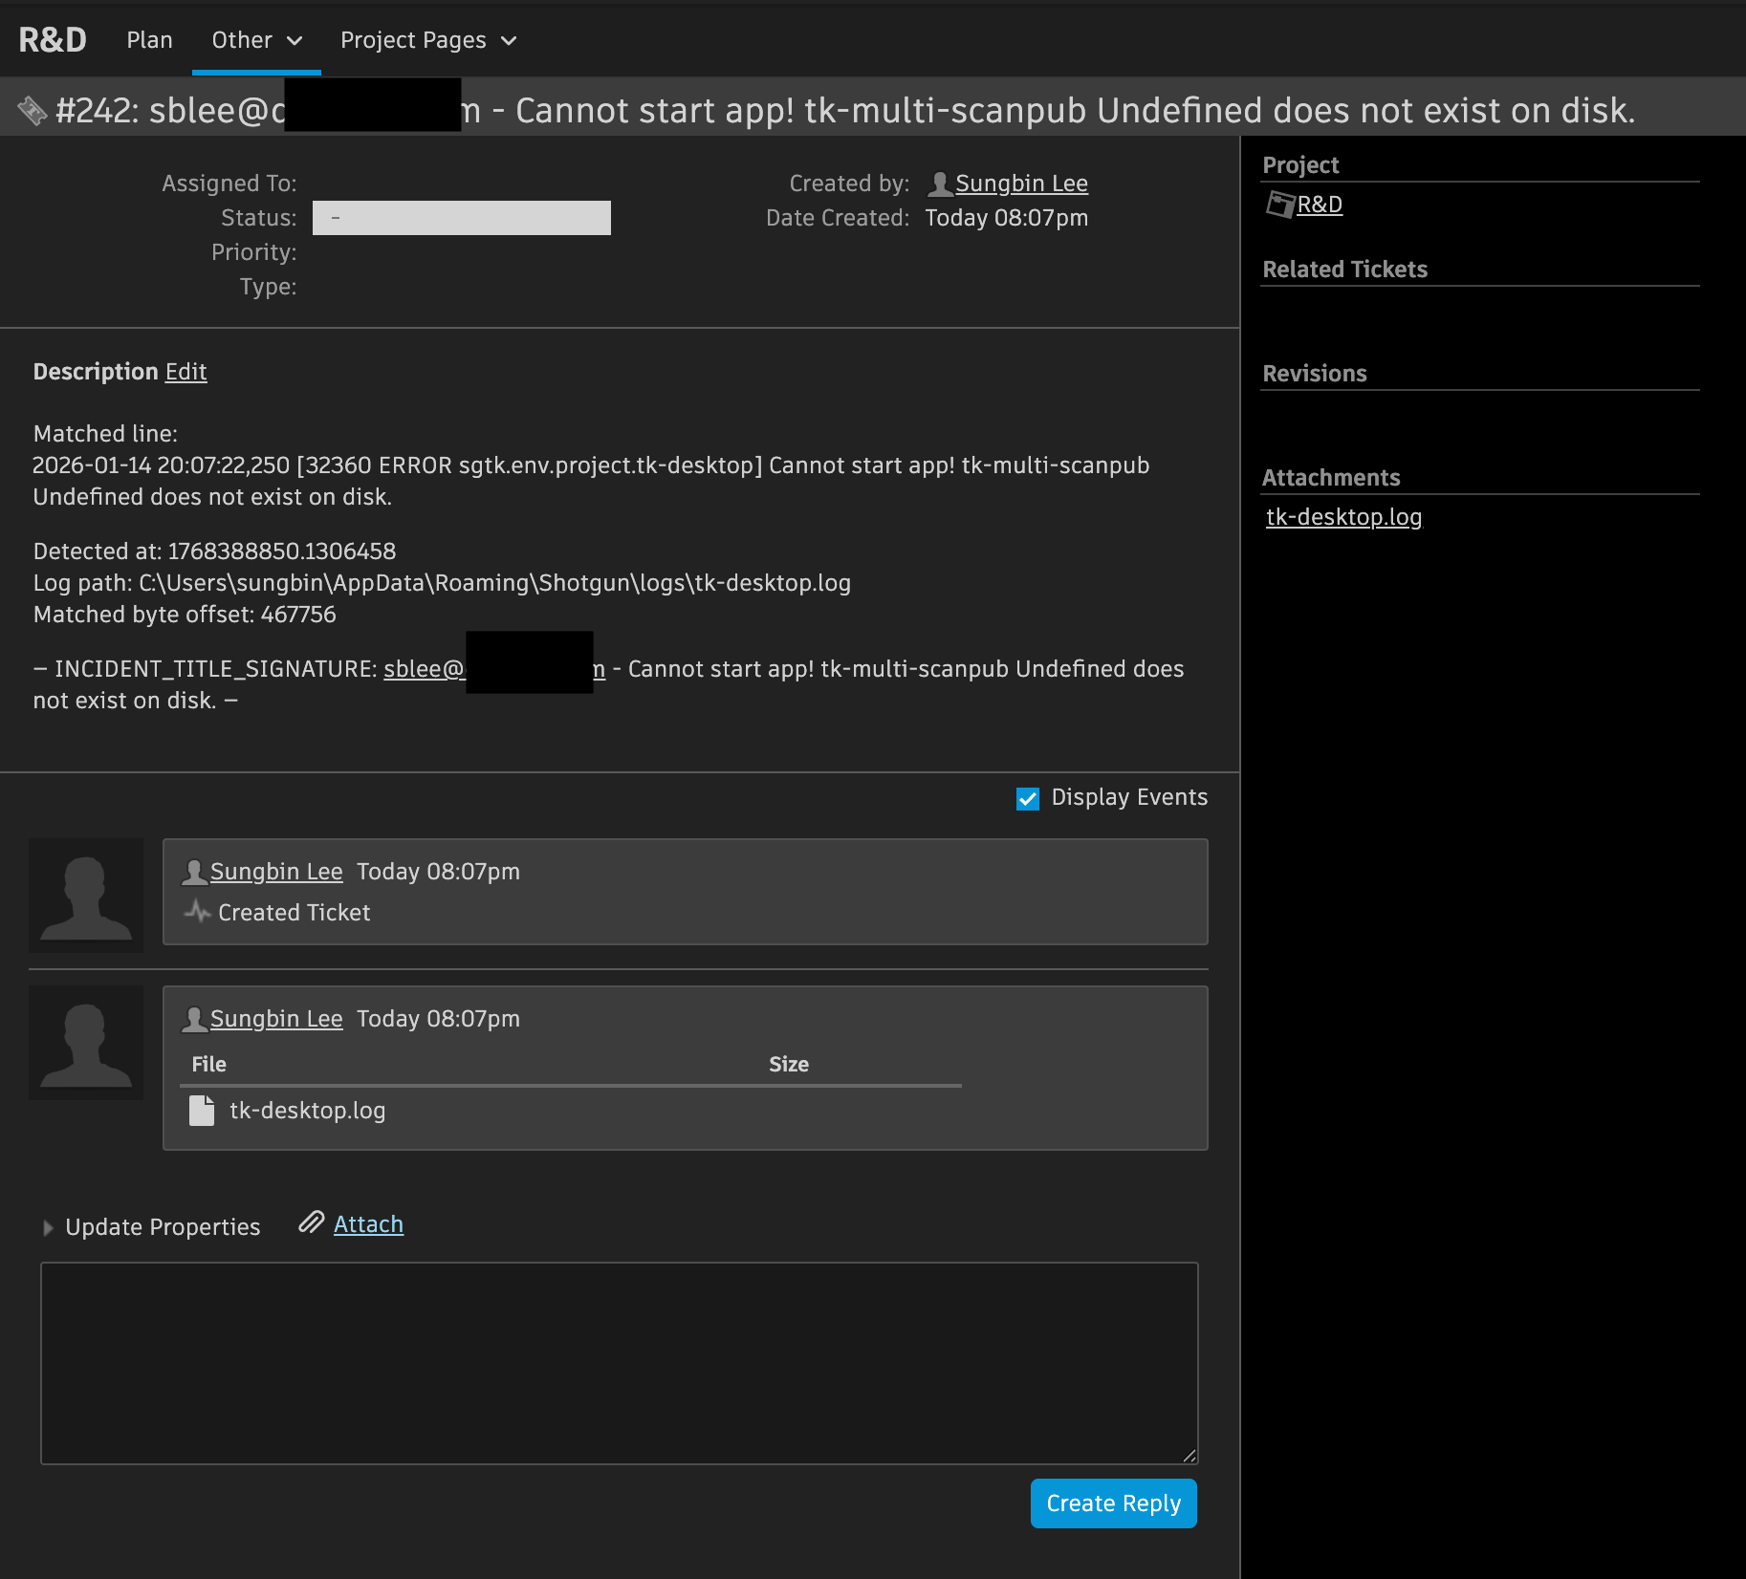Click the Edit link beside Description

click(186, 372)
